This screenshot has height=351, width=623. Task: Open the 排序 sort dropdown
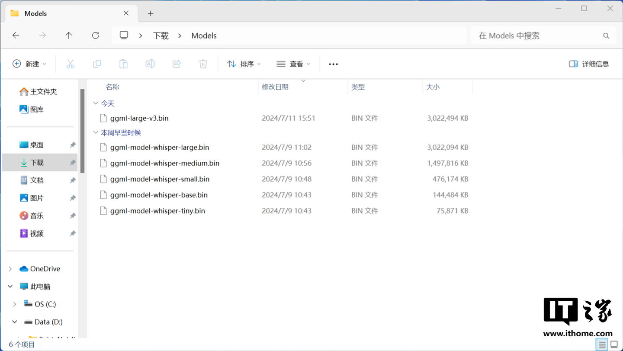(244, 64)
